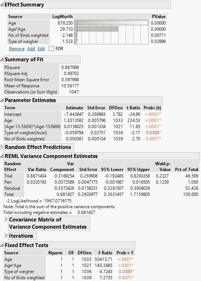Image resolution: width=201 pixels, height=281 pixels.
Task: Collapse REML Variance Component Estimates section
Action: pos(1,156)
